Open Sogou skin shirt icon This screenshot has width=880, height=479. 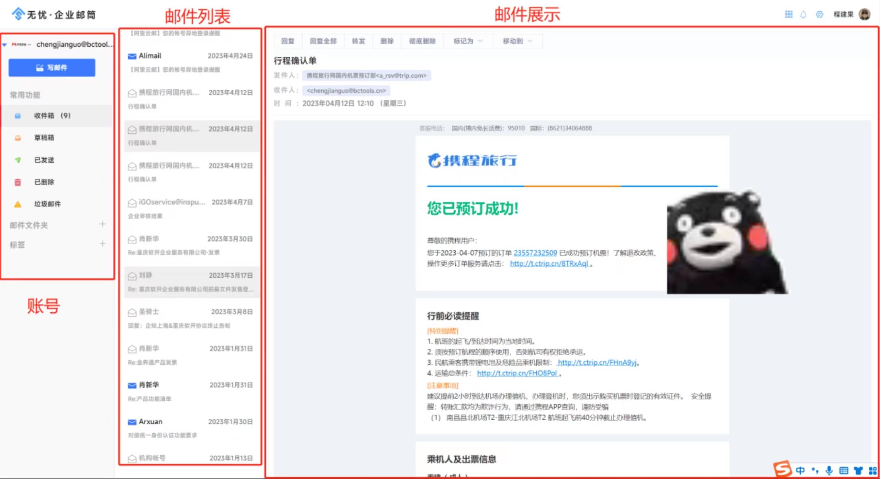tap(858, 470)
